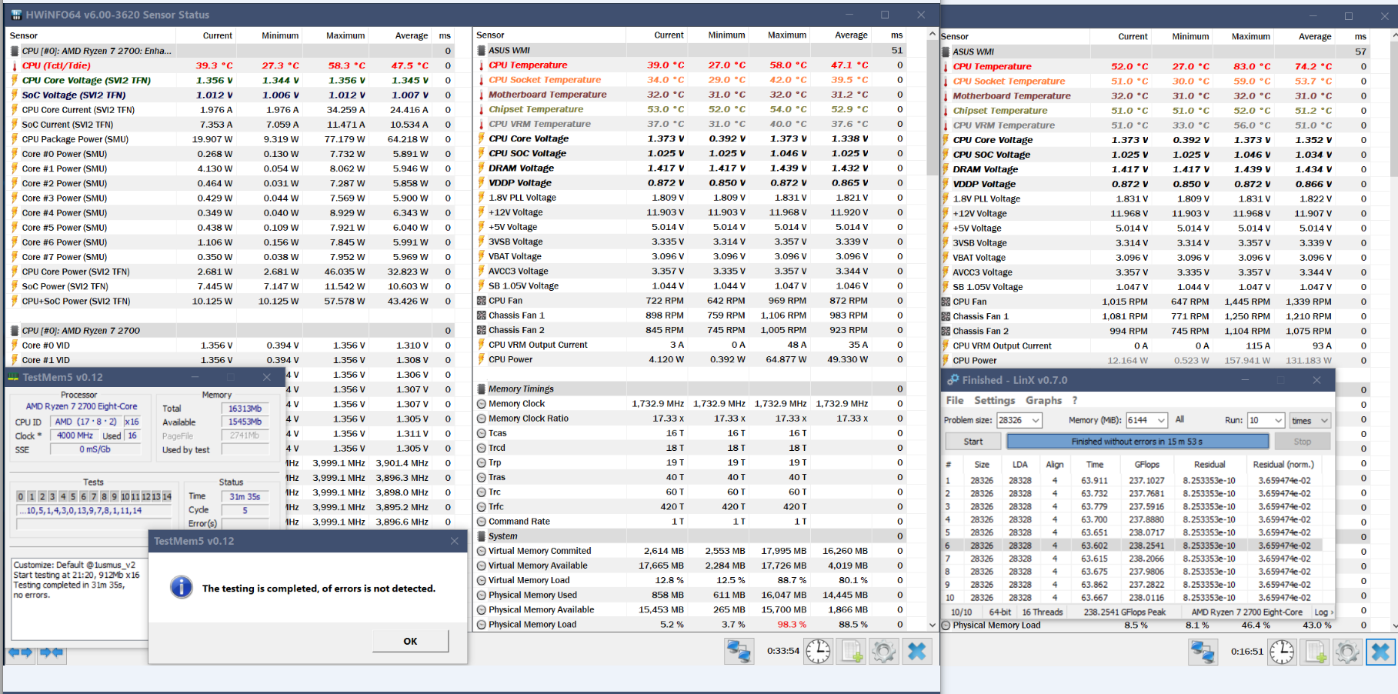The width and height of the screenshot is (1398, 694).
Task: Click fan icon of CPU Fan, middle pane
Action: click(482, 301)
